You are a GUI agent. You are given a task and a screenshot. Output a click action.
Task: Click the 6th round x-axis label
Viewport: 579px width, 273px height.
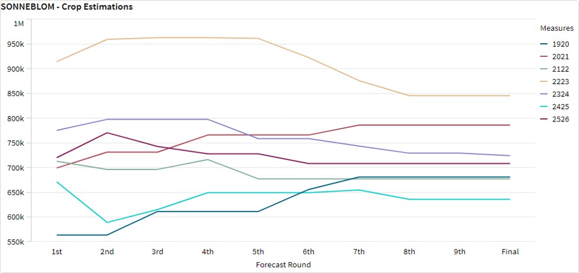(x=309, y=252)
